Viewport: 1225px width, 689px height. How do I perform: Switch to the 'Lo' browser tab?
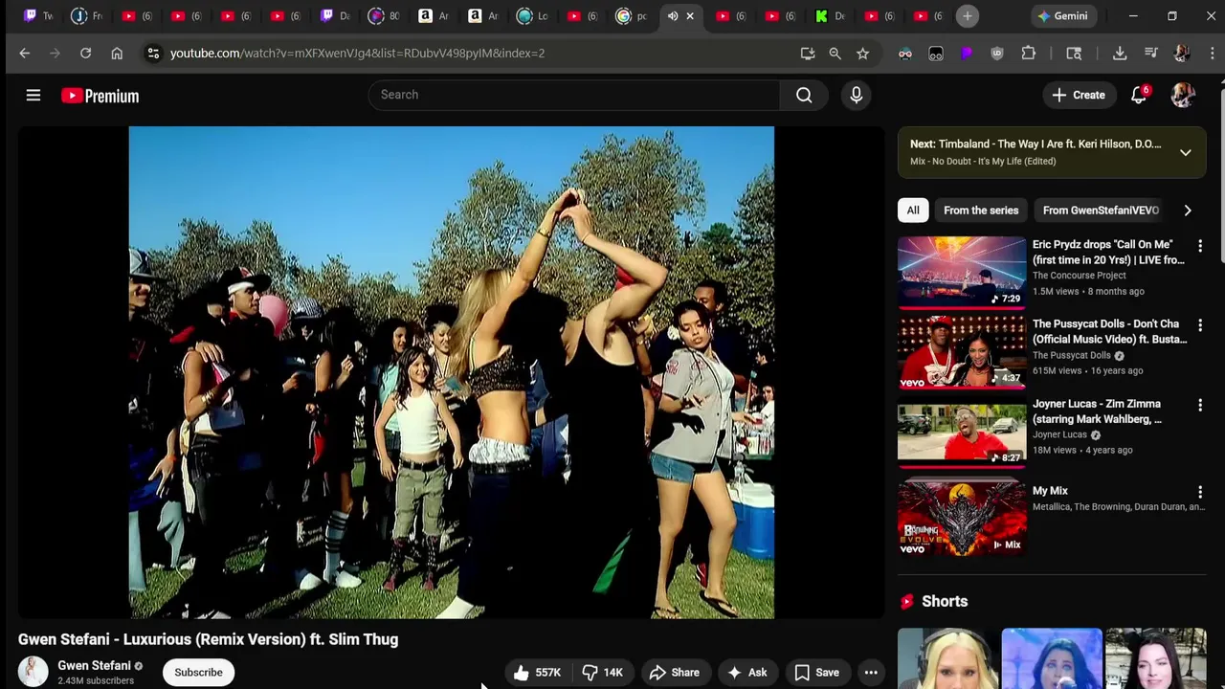533,16
